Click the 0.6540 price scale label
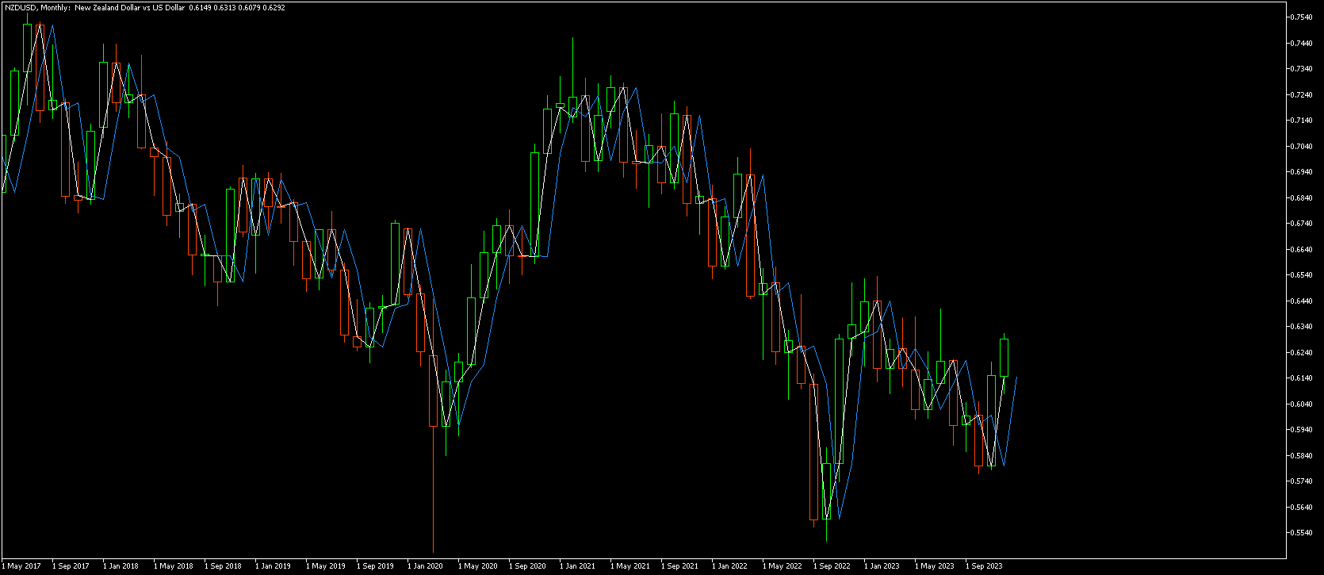This screenshot has height=575, width=1324. (1301, 275)
